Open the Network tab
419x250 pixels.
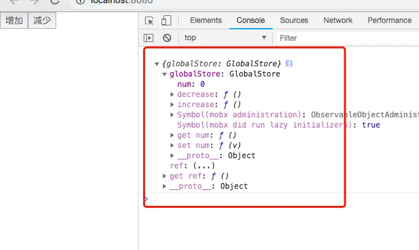click(x=338, y=20)
